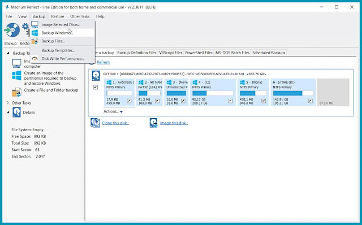Click "End Sector: 2,047" detail line
Screen dimensions: 362x225
[28, 156]
